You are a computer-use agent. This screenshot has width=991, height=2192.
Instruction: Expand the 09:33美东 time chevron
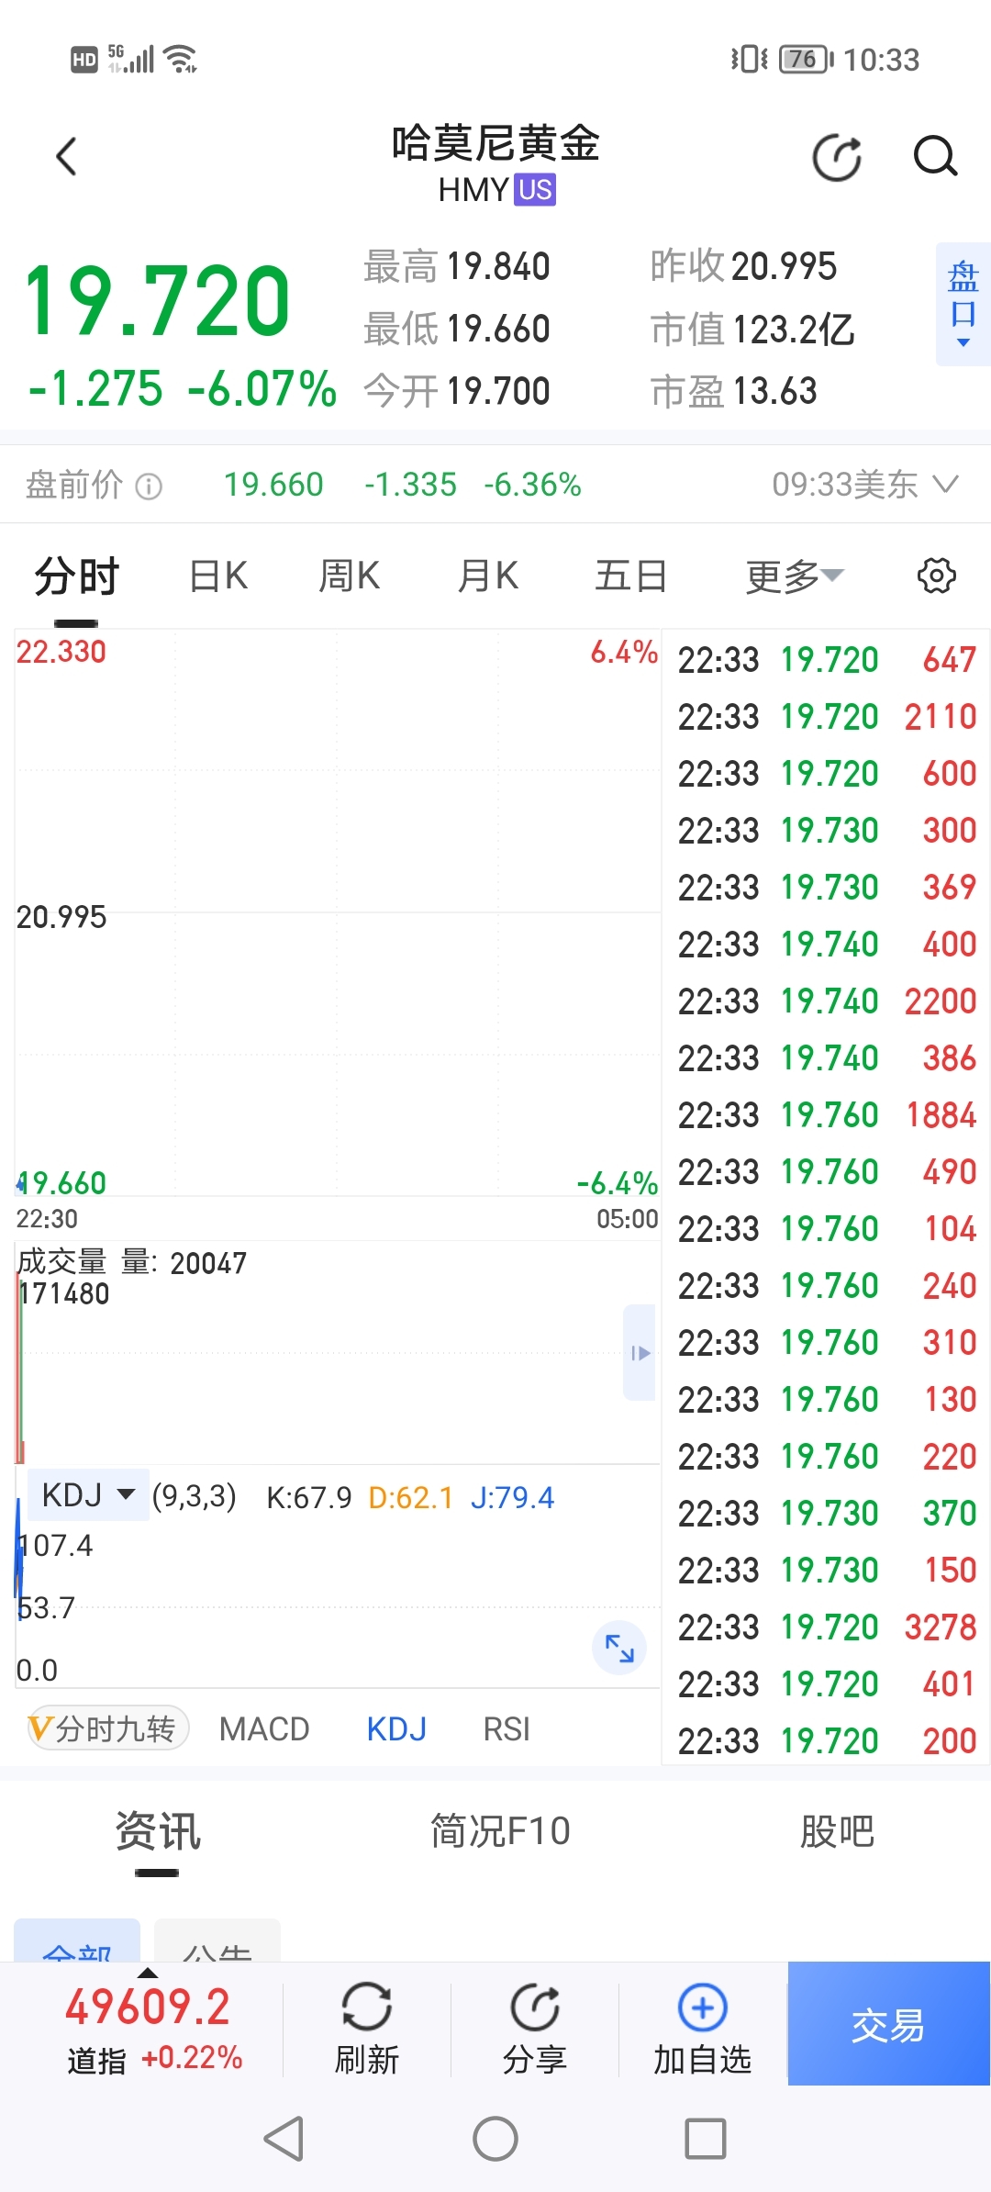click(945, 484)
